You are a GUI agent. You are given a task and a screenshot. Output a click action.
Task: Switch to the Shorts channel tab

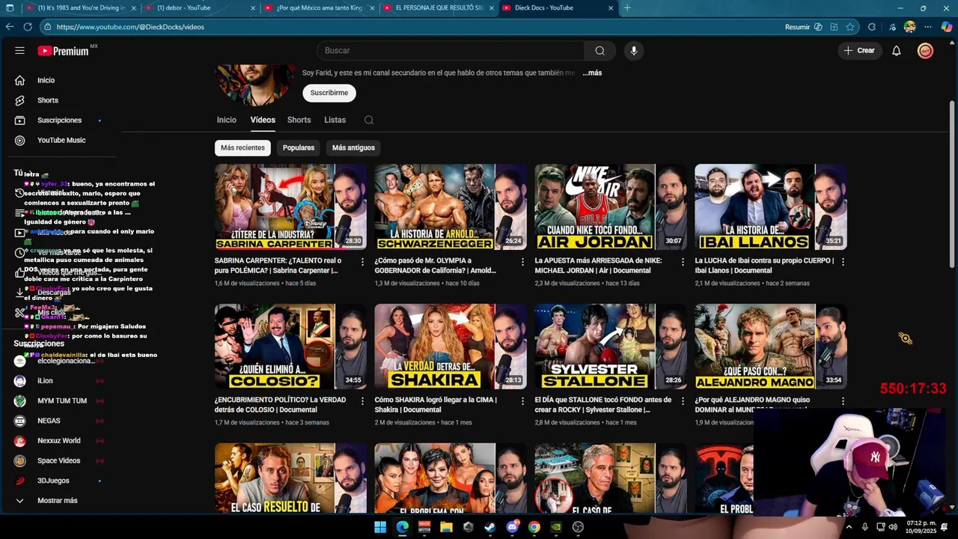(299, 120)
